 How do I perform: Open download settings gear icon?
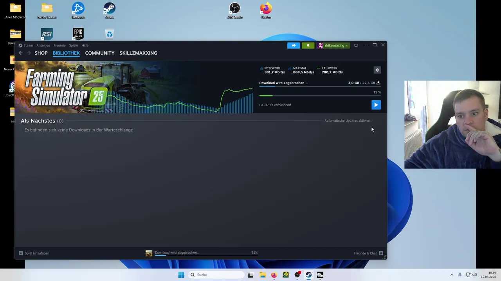tap(377, 70)
